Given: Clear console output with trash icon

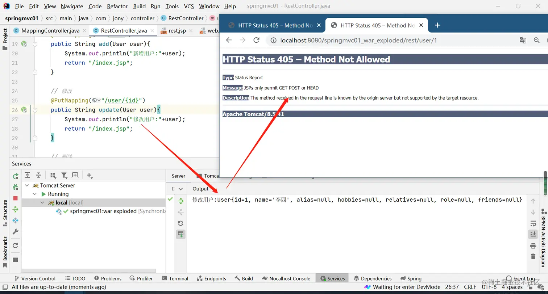Looking at the screenshot, I should tap(533, 256).
